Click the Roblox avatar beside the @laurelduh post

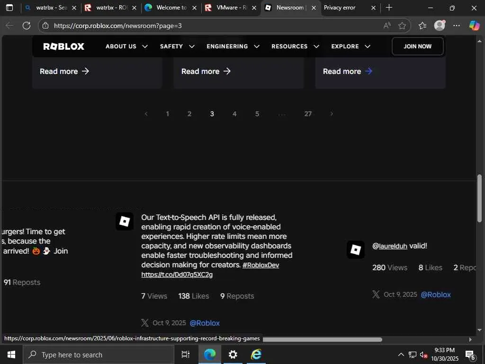click(x=356, y=250)
